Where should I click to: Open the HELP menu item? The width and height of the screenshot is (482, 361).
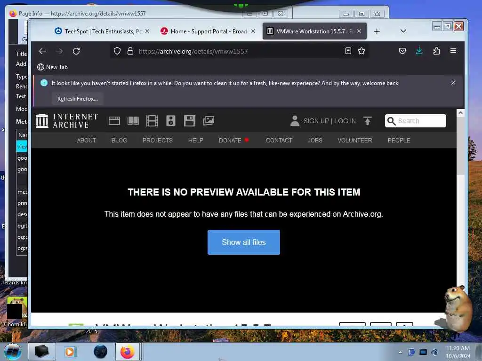tap(195, 140)
